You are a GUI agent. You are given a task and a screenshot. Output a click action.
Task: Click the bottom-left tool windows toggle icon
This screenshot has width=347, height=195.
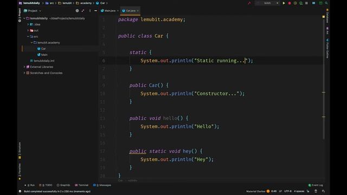coord(20,191)
